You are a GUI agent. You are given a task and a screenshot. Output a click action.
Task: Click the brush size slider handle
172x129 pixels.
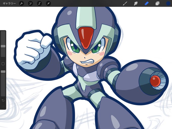(3, 46)
